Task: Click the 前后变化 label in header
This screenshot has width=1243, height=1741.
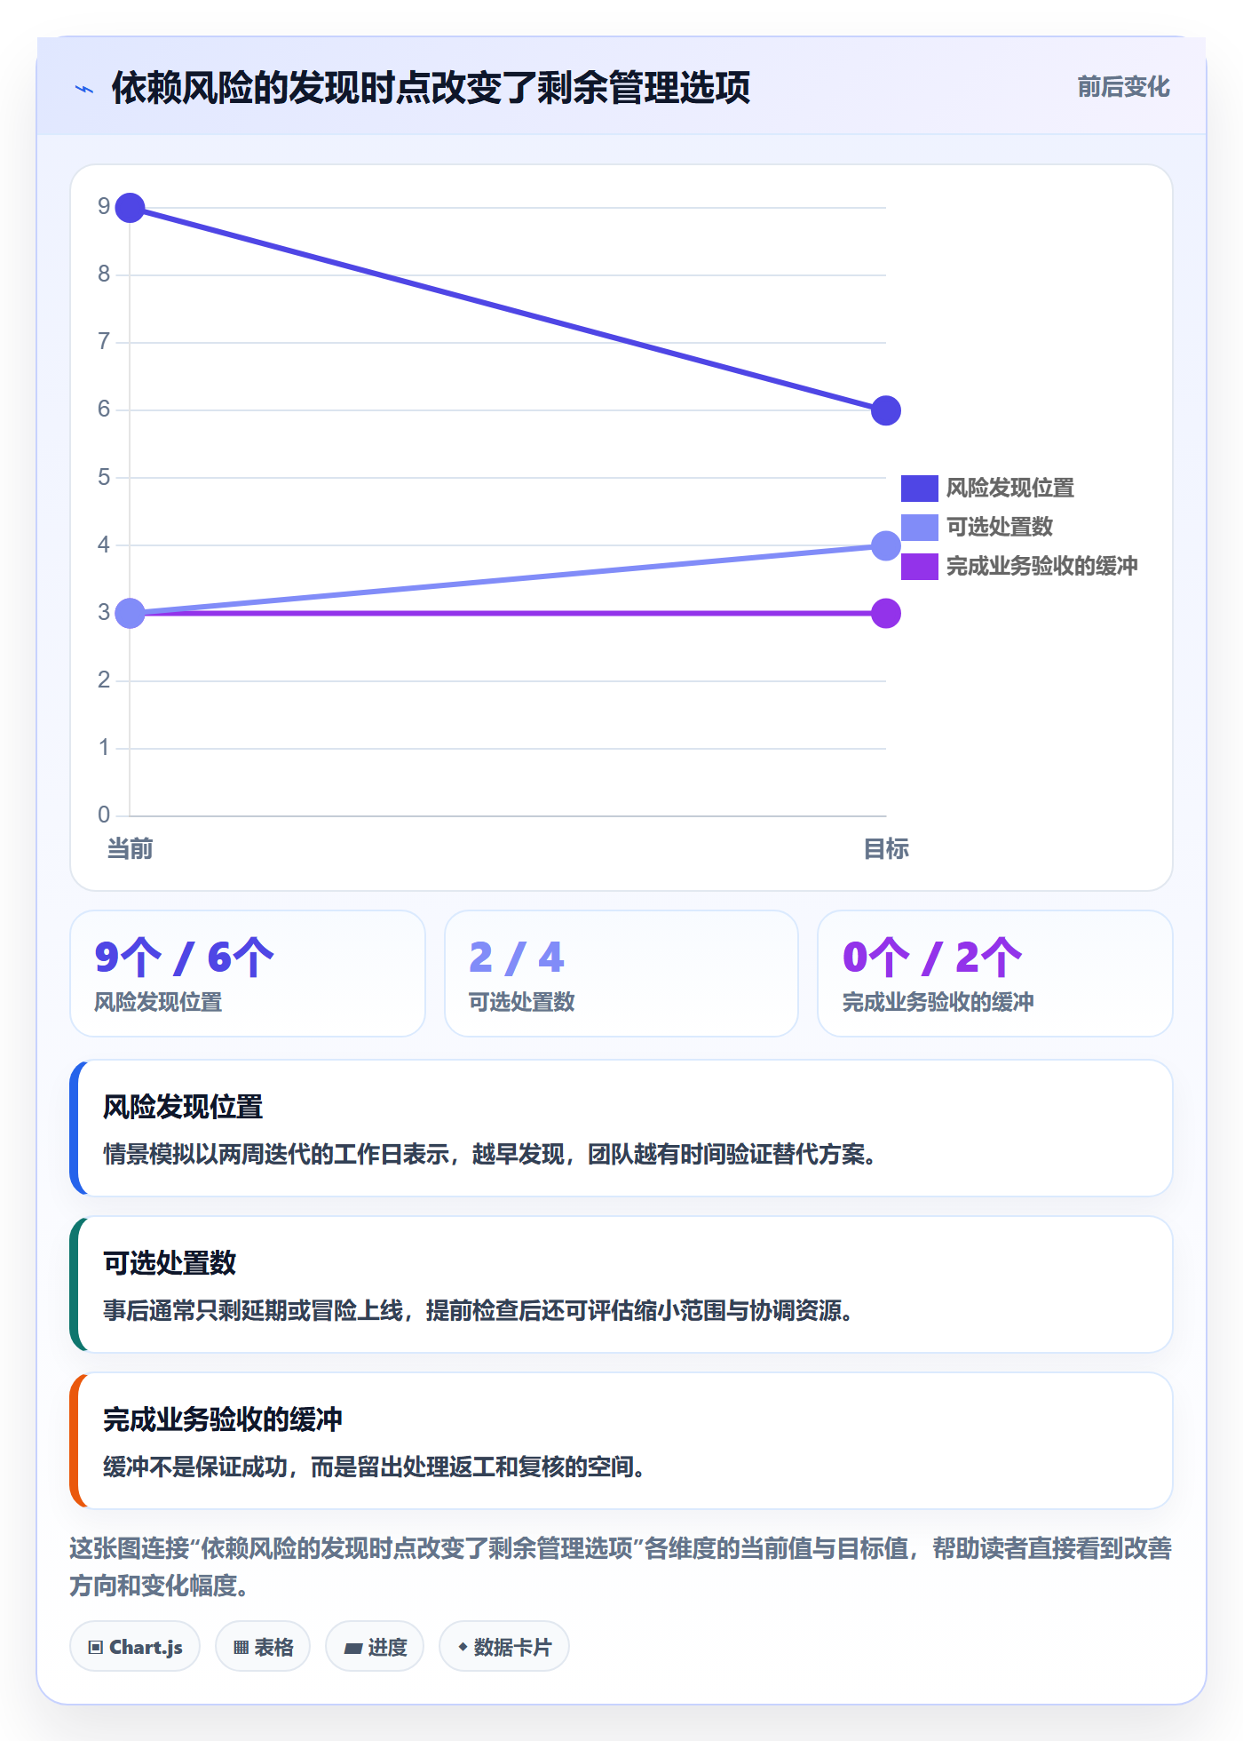Action: 1123,87
